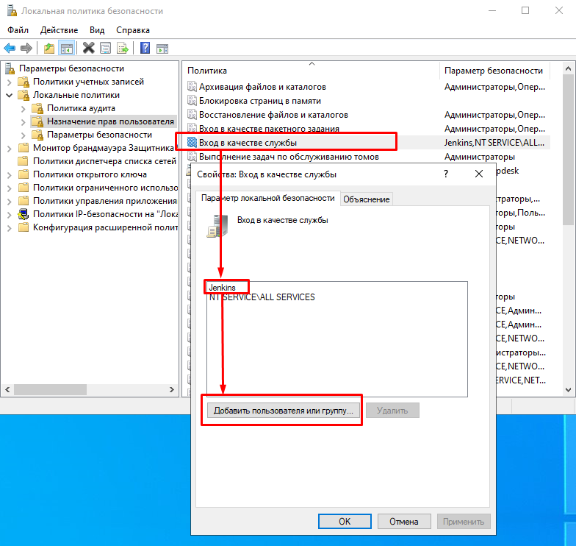This screenshot has height=546, width=576.
Task: Open the Действие menu
Action: [59, 30]
